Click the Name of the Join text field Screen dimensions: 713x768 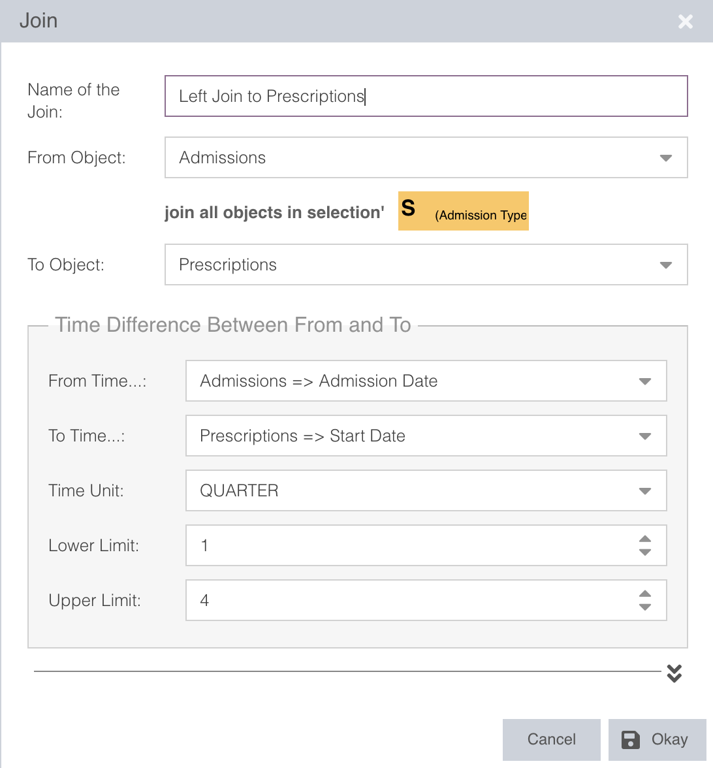click(x=426, y=97)
